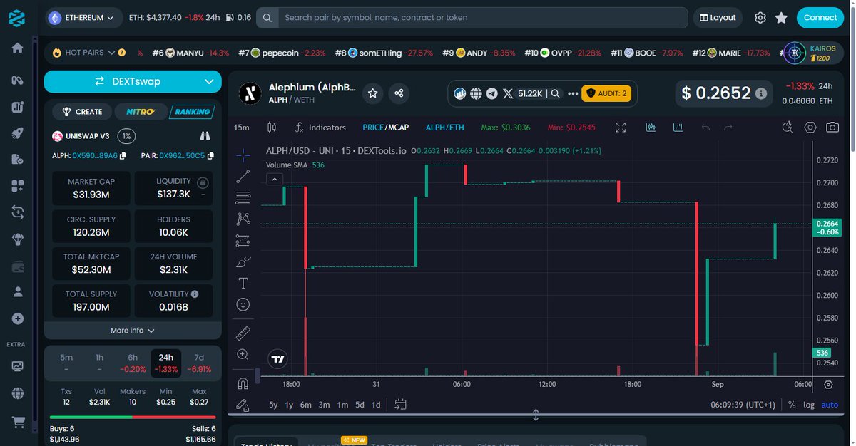Open the 15m chart interval dropdown
The height and width of the screenshot is (446, 856).
point(242,128)
